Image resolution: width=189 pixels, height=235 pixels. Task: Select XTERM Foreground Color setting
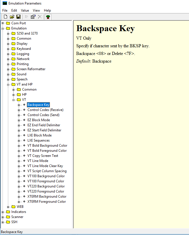pos(46,202)
